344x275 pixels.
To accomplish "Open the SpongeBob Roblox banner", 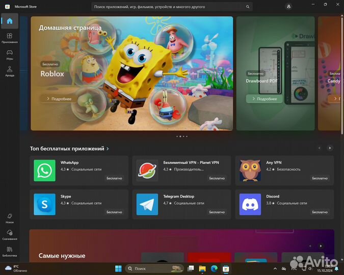I will coord(132,73).
